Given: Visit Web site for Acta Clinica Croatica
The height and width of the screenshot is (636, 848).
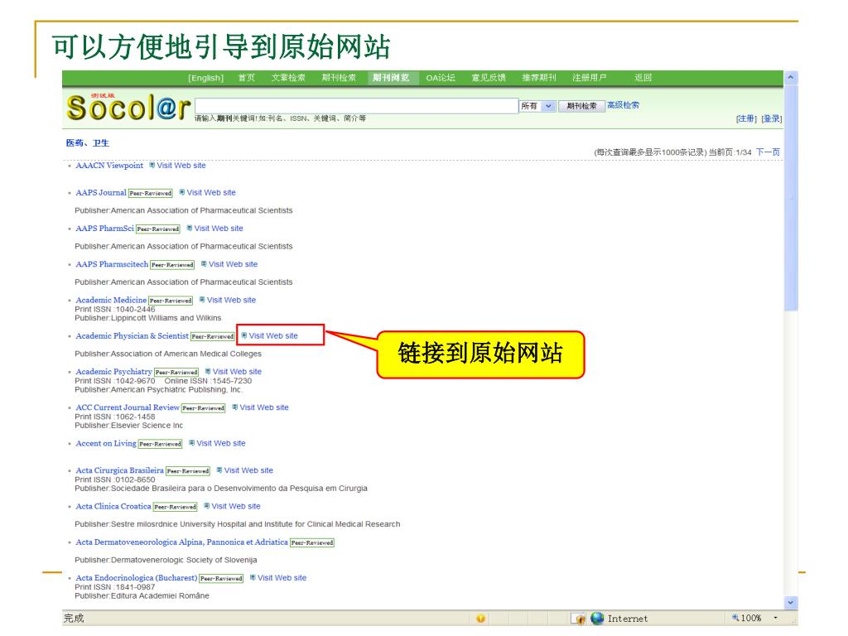Looking at the screenshot, I should (x=236, y=506).
